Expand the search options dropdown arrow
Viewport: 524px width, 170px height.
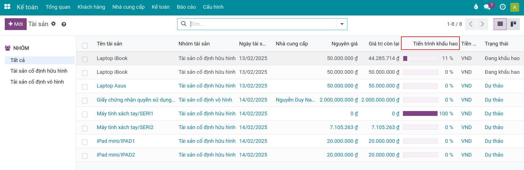[x=342, y=24]
